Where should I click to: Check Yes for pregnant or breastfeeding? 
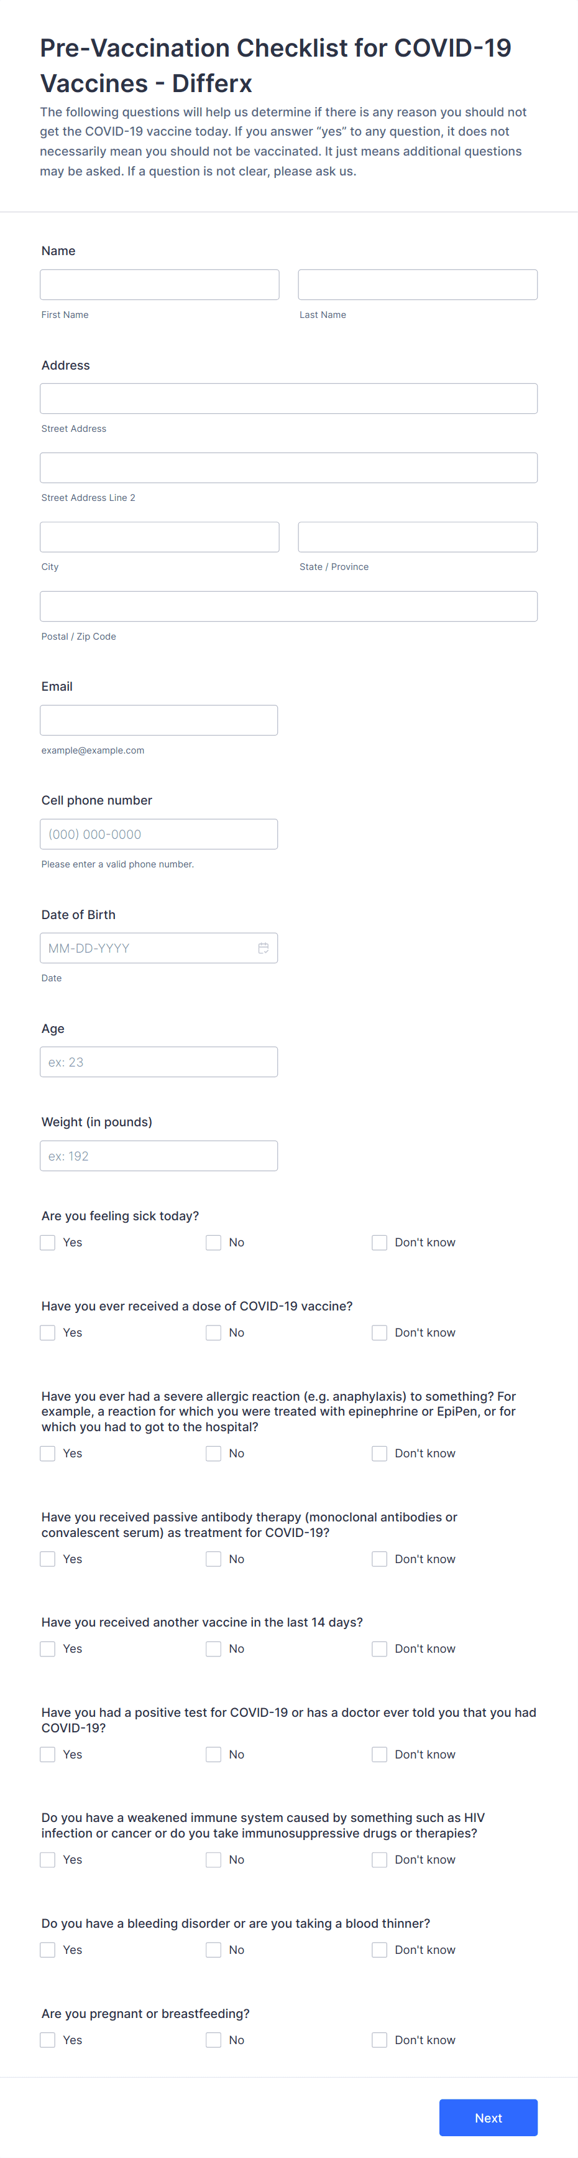point(47,2040)
